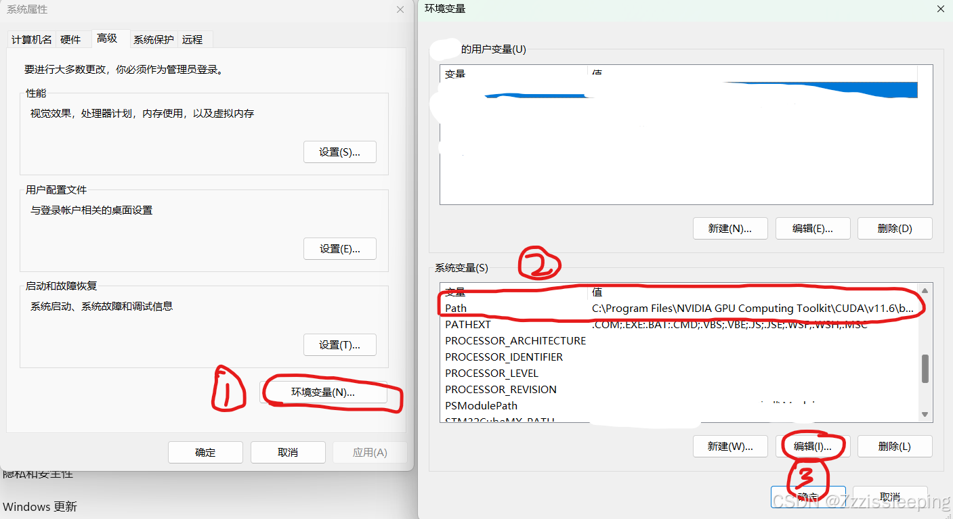The height and width of the screenshot is (519, 953).
Task: Select the Path system variable row
Action: (x=679, y=308)
